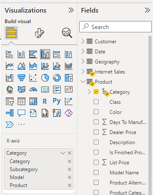Select the paginated report visual
Viewport: 153px width, 195px height.
click(45, 113)
